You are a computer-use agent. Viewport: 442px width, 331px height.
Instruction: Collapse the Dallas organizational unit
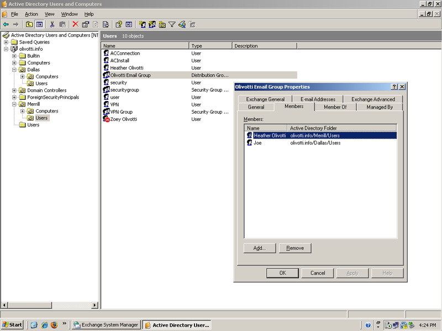coord(14,70)
